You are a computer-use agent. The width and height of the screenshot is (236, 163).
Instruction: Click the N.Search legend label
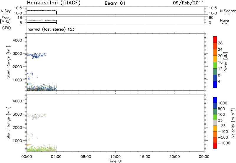228,11
